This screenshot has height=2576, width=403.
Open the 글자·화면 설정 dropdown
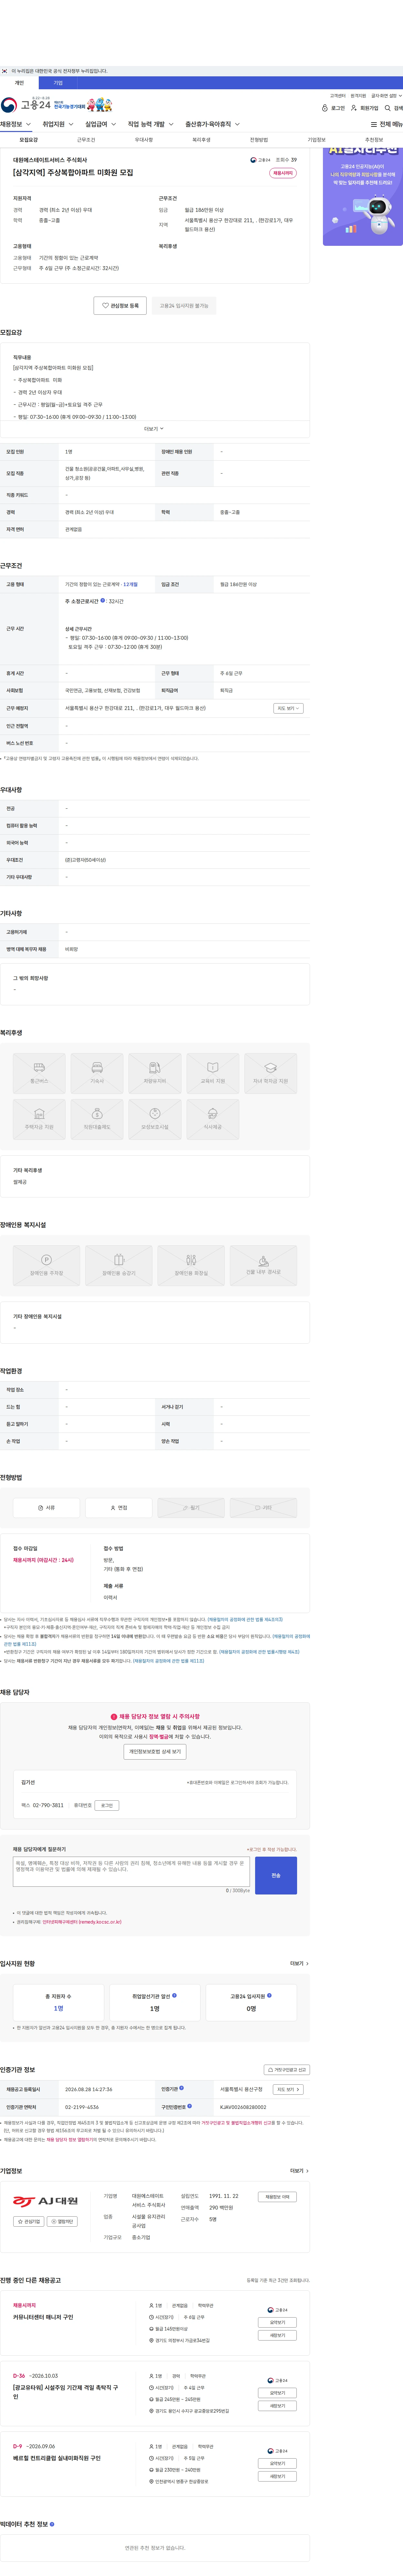387,96
